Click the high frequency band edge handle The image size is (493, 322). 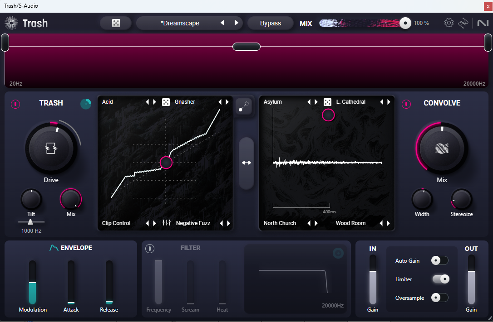(x=488, y=43)
